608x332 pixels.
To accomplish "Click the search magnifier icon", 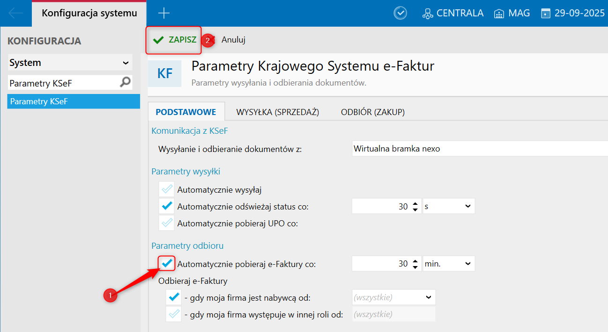I will pyautogui.click(x=125, y=83).
